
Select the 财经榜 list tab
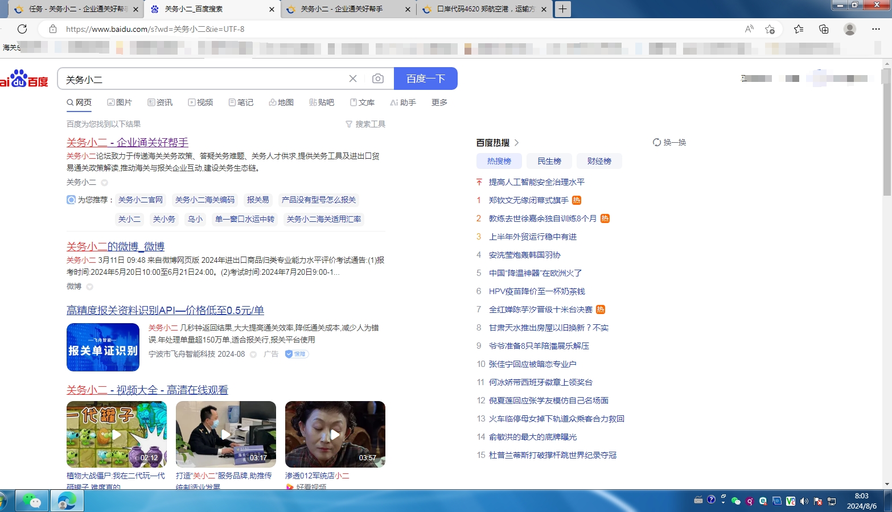599,162
